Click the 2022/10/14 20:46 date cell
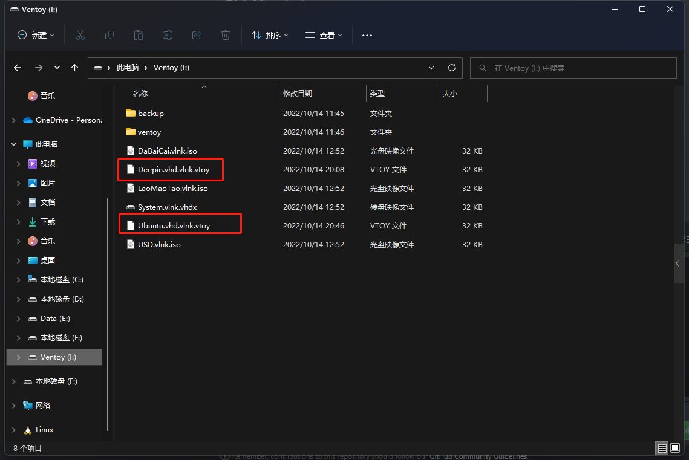This screenshot has width=689, height=460. pos(313,225)
